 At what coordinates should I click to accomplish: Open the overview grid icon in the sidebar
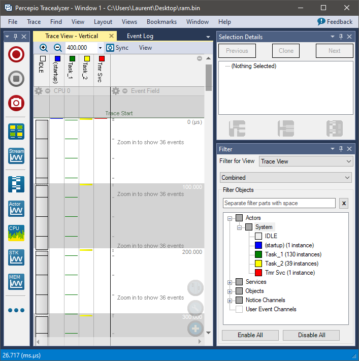[16, 132]
